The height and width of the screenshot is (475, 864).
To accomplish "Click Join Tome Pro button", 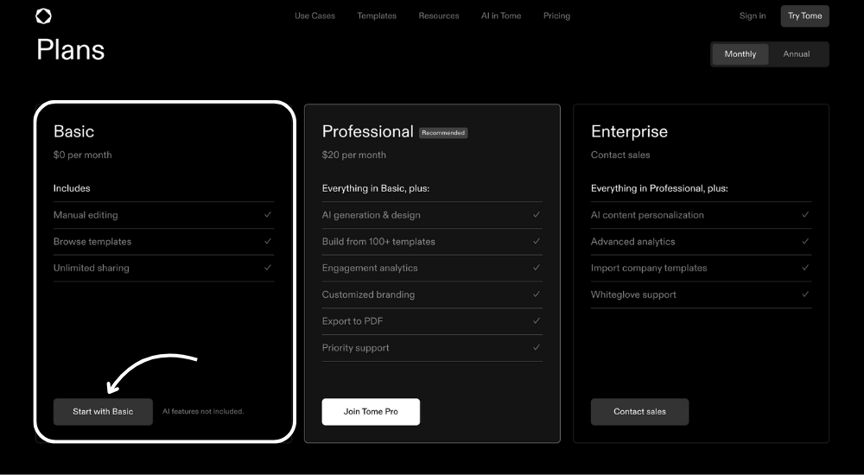I will (x=371, y=412).
